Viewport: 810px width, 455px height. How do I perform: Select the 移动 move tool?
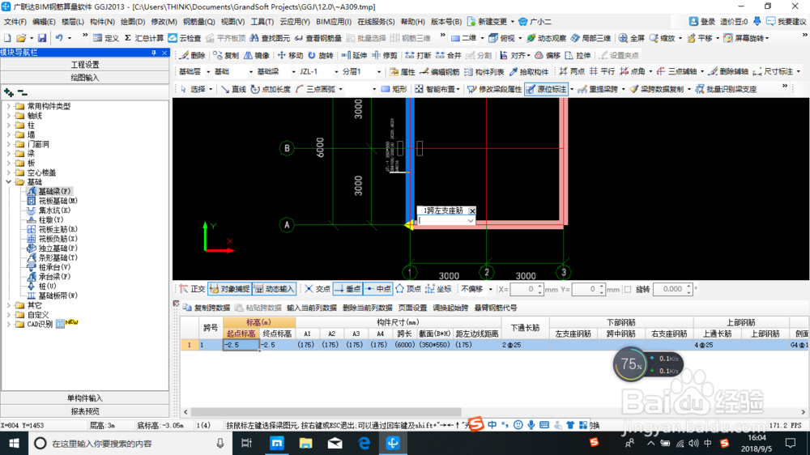[290, 55]
